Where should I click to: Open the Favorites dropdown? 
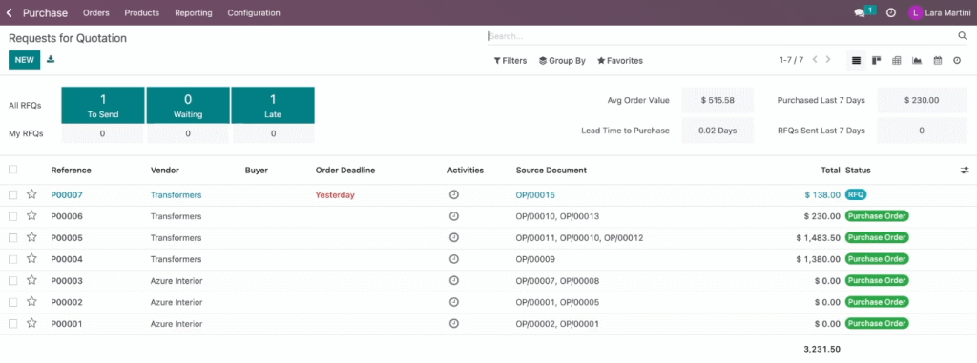(x=620, y=60)
